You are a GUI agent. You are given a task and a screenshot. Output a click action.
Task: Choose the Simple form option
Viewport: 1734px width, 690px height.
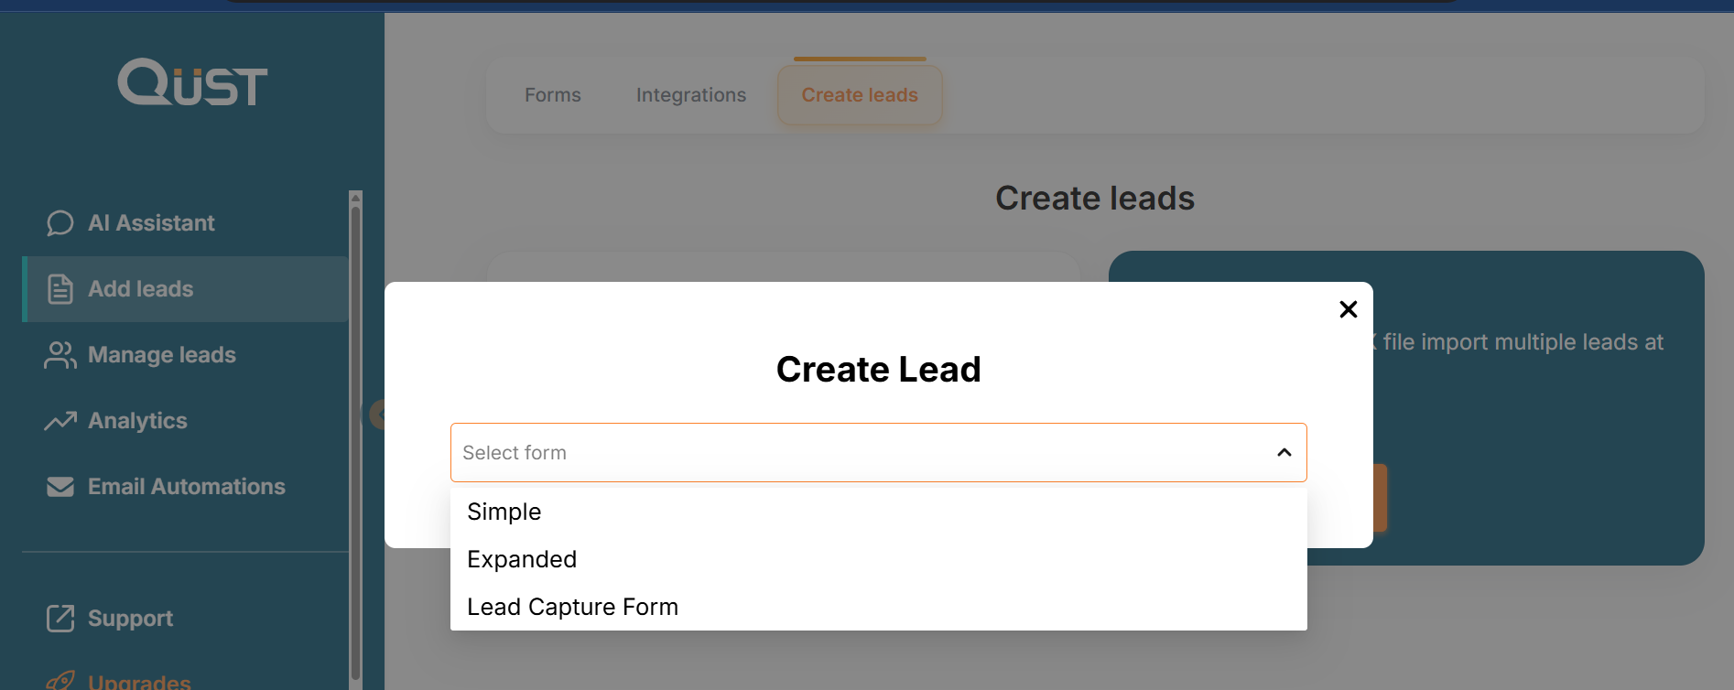(504, 512)
